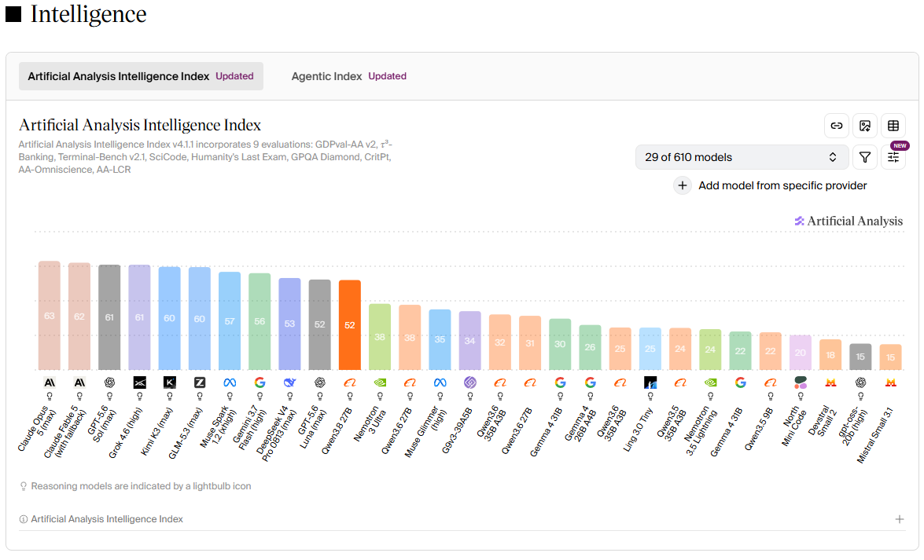Click Z logo under GLM-5.3 bar

coord(200,382)
